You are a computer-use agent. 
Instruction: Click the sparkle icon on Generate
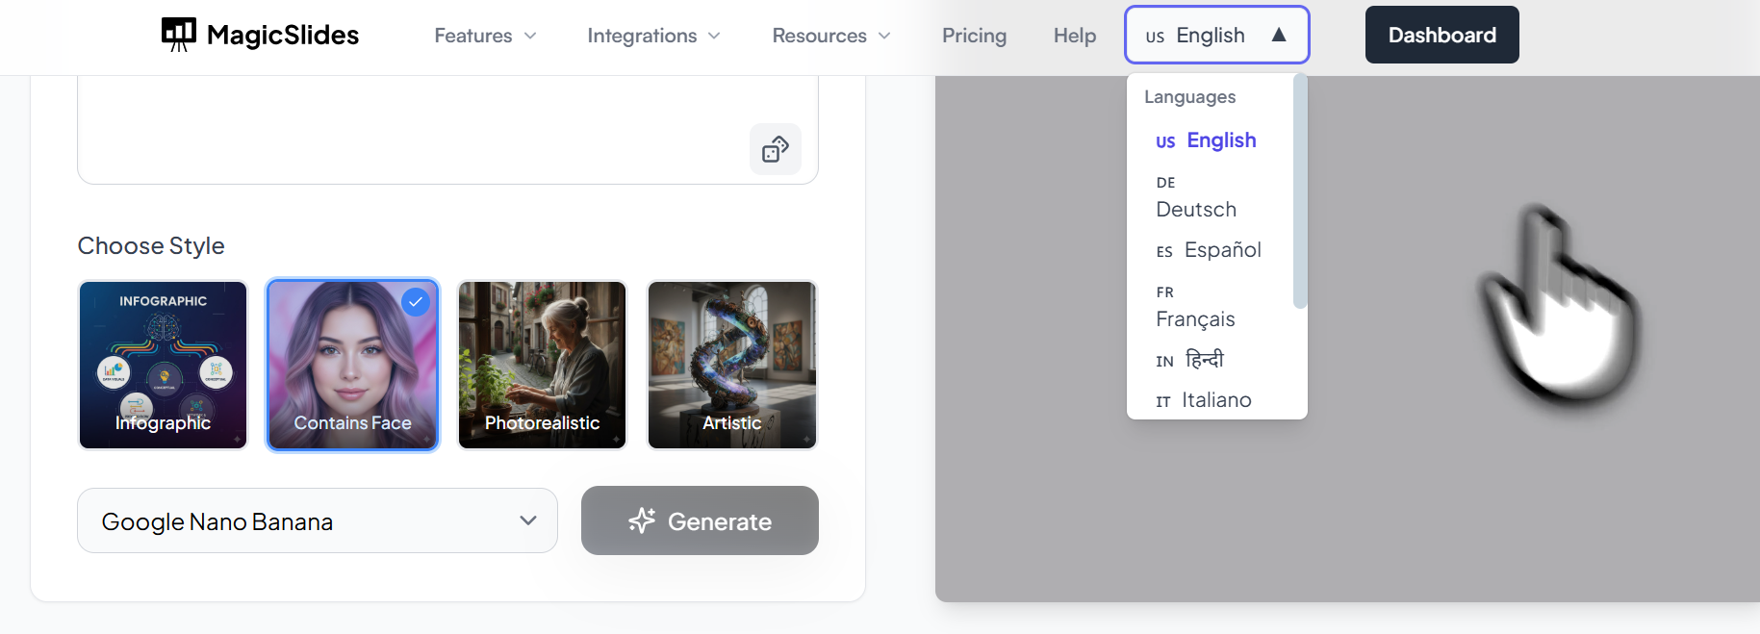click(642, 520)
